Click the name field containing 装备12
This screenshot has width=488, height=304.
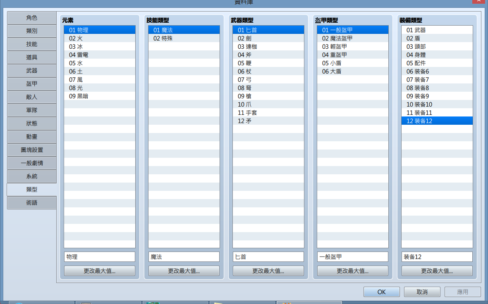point(437,257)
